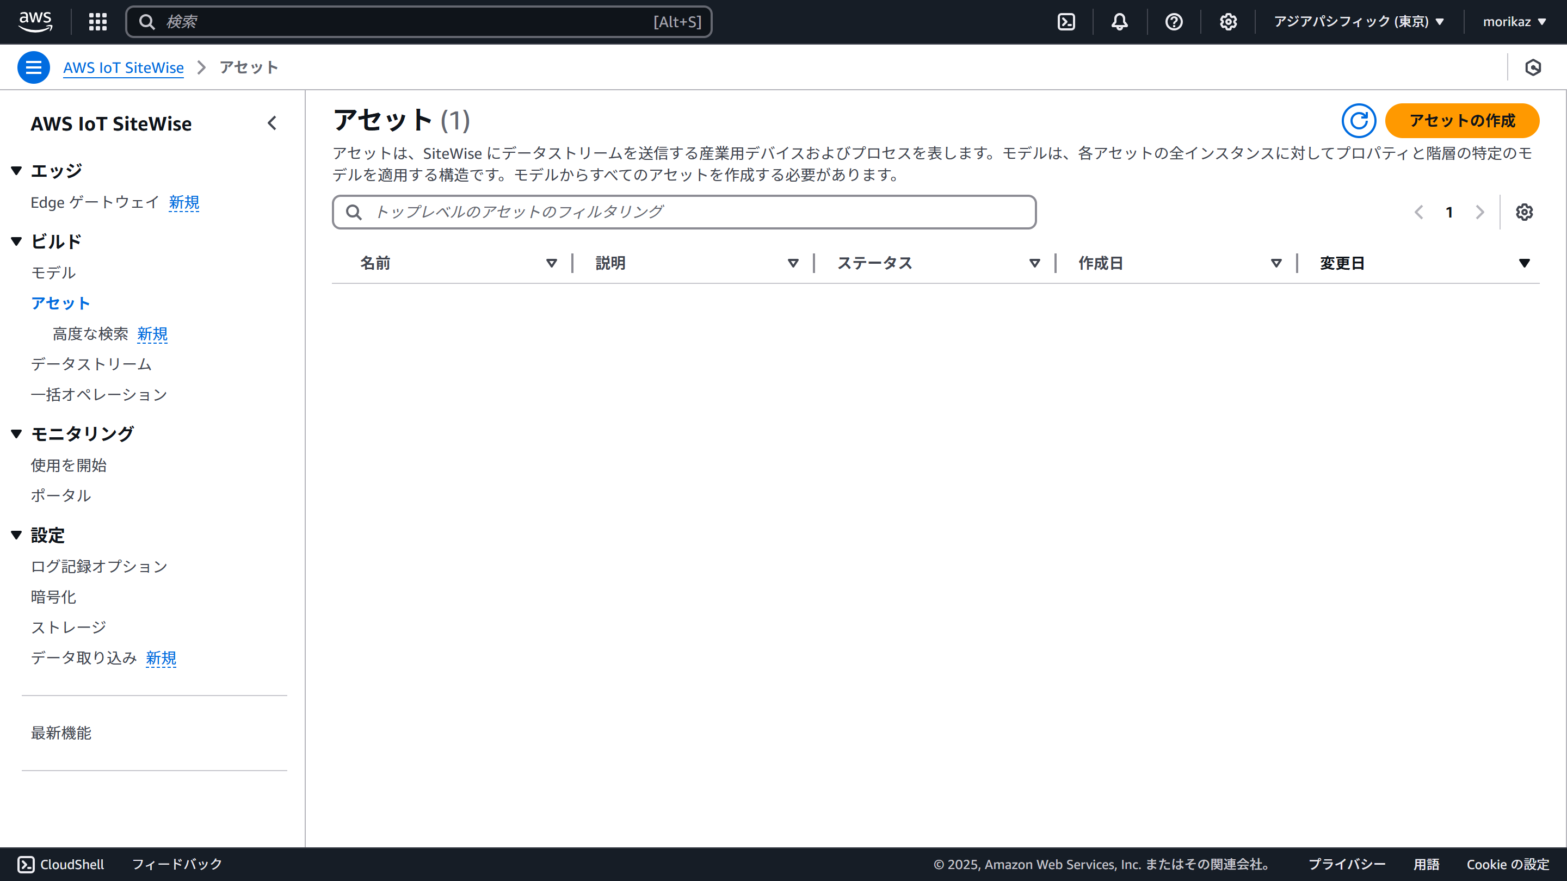The width and height of the screenshot is (1567, 881).
Task: Open ポータル in sidebar
Action: pos(61,495)
